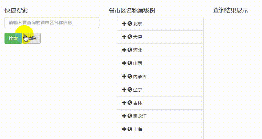Click the globe icon beside 上海

(130, 129)
